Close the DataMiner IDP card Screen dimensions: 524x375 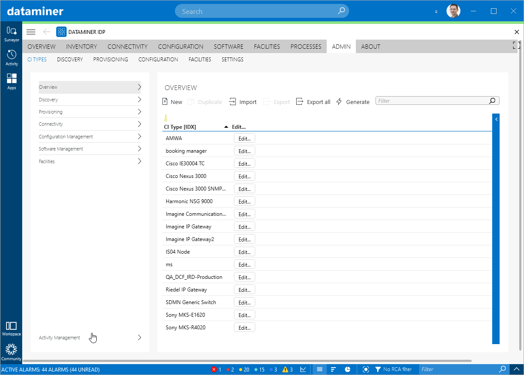517,32
